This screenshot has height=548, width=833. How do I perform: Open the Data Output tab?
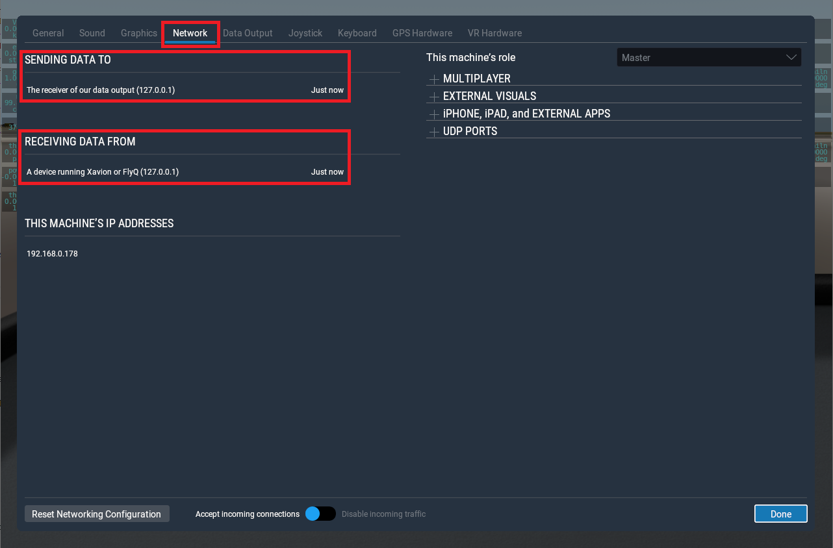click(x=248, y=33)
